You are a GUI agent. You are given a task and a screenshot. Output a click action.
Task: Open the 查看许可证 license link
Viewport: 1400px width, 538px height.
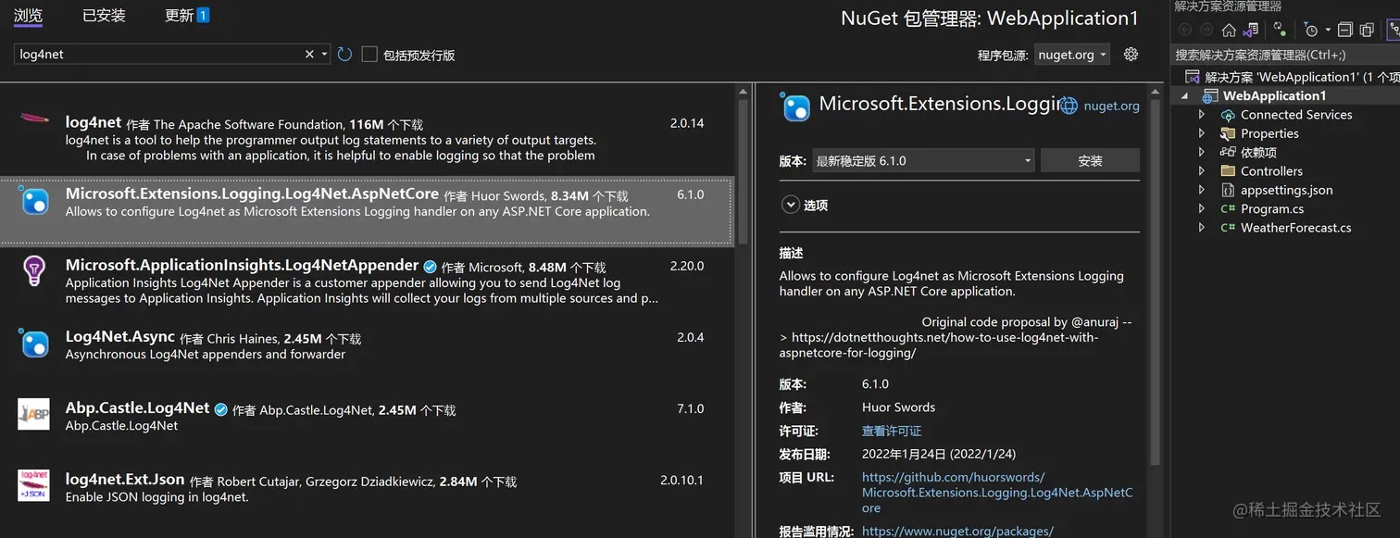coord(891,431)
